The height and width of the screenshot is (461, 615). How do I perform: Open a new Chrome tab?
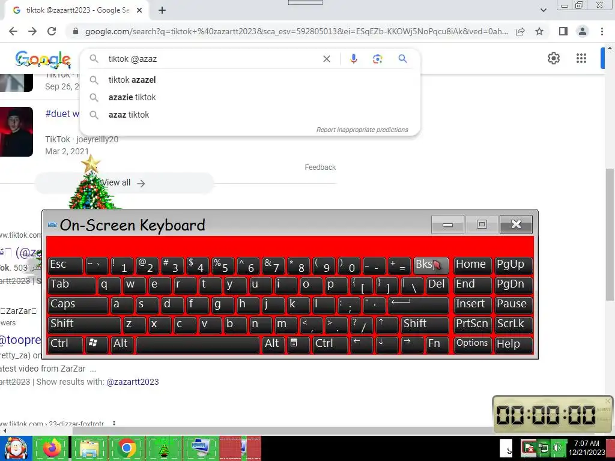click(162, 10)
